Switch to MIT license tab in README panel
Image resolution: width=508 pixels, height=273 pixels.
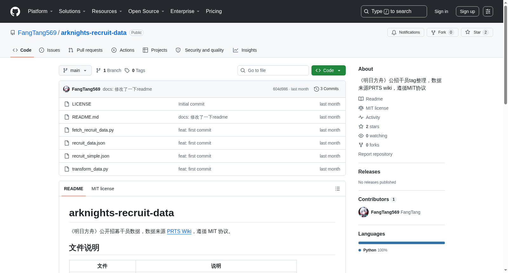pyautogui.click(x=103, y=189)
